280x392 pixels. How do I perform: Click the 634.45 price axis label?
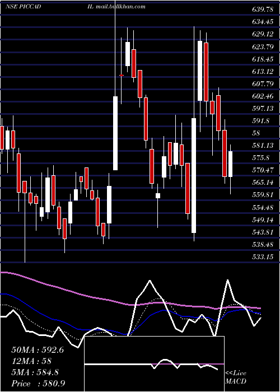[263, 22]
